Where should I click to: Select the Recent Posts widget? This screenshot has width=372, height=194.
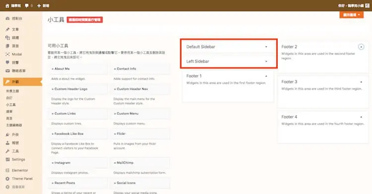tap(78, 183)
